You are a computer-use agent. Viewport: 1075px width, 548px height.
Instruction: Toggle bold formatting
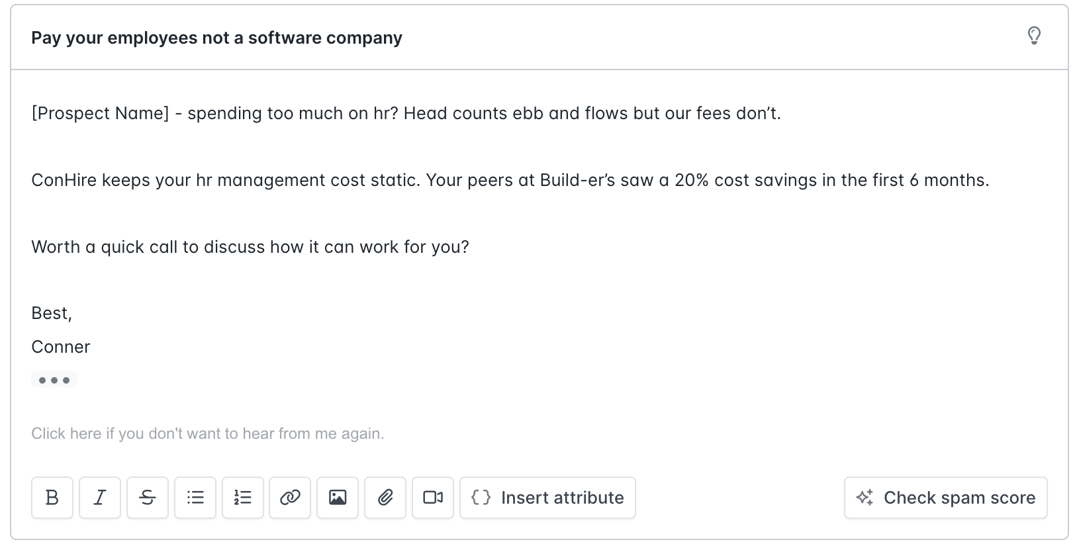click(52, 498)
